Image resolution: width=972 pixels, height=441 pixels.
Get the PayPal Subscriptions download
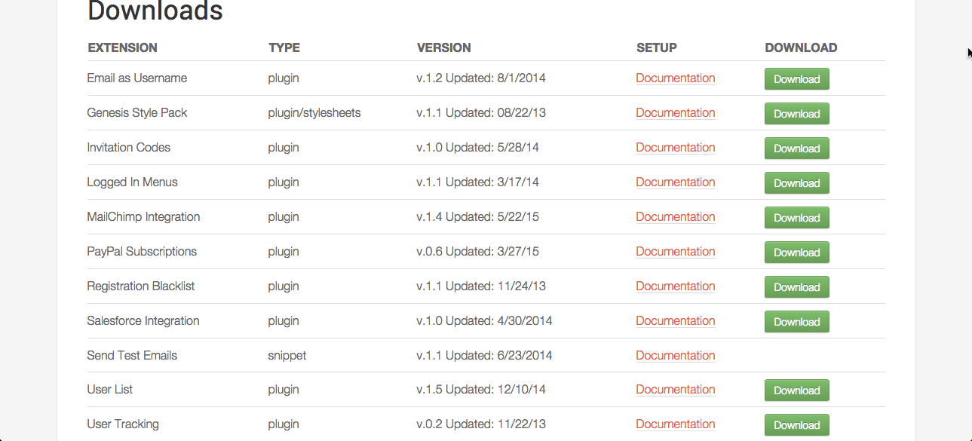tap(796, 253)
